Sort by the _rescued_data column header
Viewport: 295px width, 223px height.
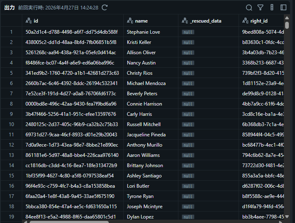point(208,21)
